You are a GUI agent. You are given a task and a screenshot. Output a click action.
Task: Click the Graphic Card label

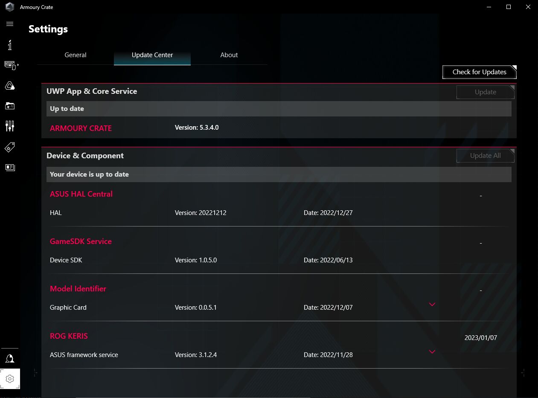click(x=68, y=307)
